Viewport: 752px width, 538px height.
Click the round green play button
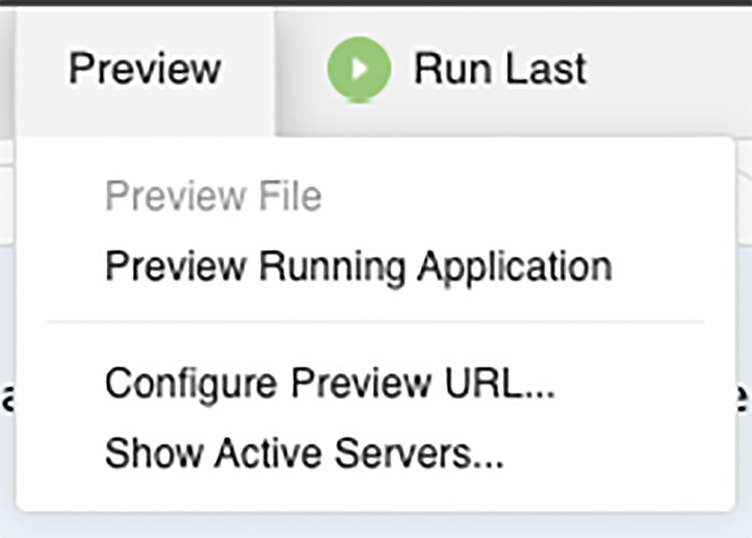coord(359,70)
